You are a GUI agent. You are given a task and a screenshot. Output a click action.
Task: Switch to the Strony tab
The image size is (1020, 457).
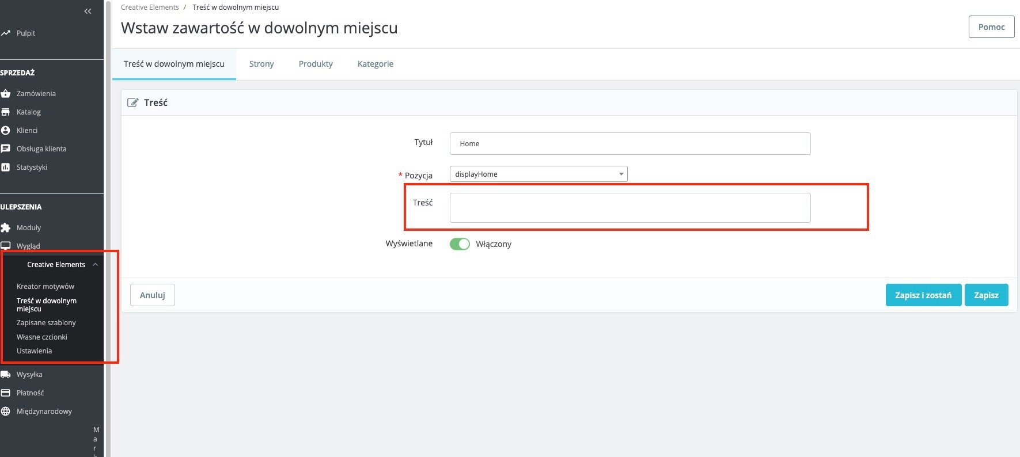[x=261, y=64]
